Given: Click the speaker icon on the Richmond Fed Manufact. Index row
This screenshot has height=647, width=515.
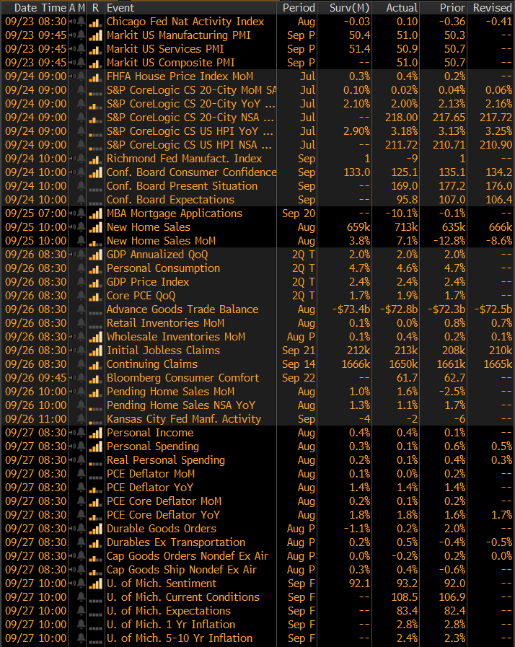Looking at the screenshot, I should pos(72,159).
